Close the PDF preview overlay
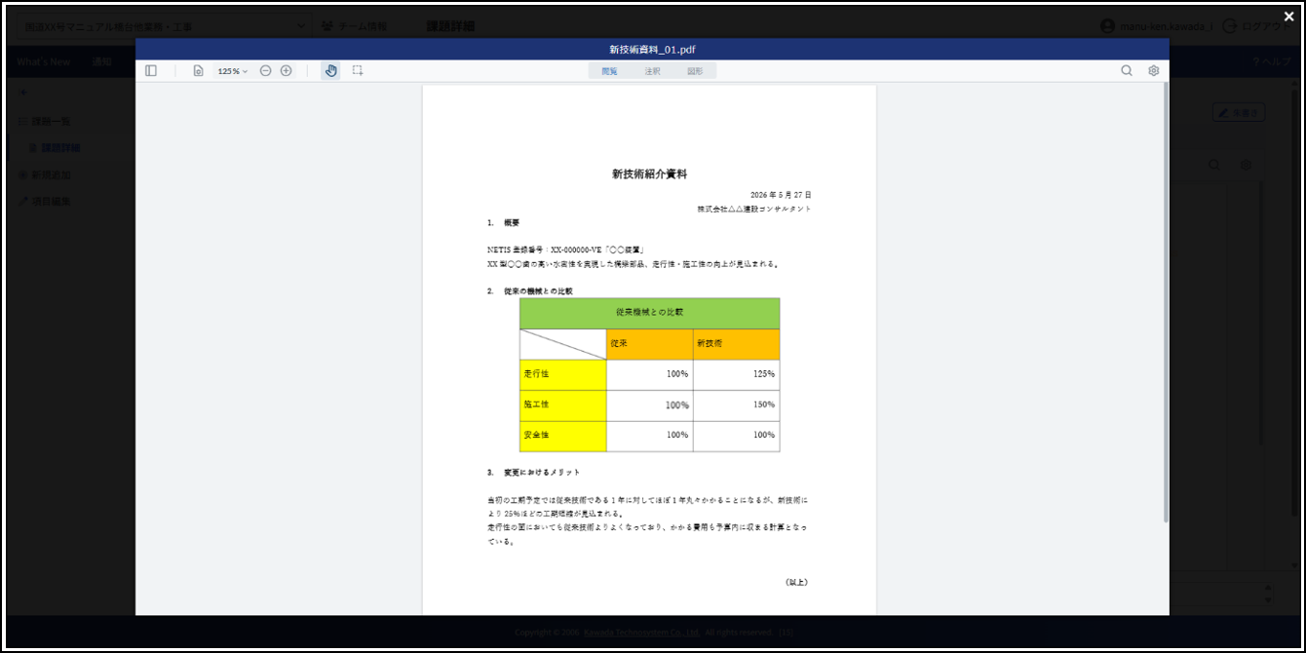This screenshot has height=653, width=1306. [1288, 17]
